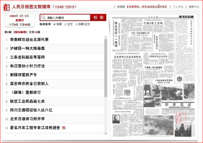Click the red 检索 search button
This screenshot has width=203, height=143.
coord(98,17)
